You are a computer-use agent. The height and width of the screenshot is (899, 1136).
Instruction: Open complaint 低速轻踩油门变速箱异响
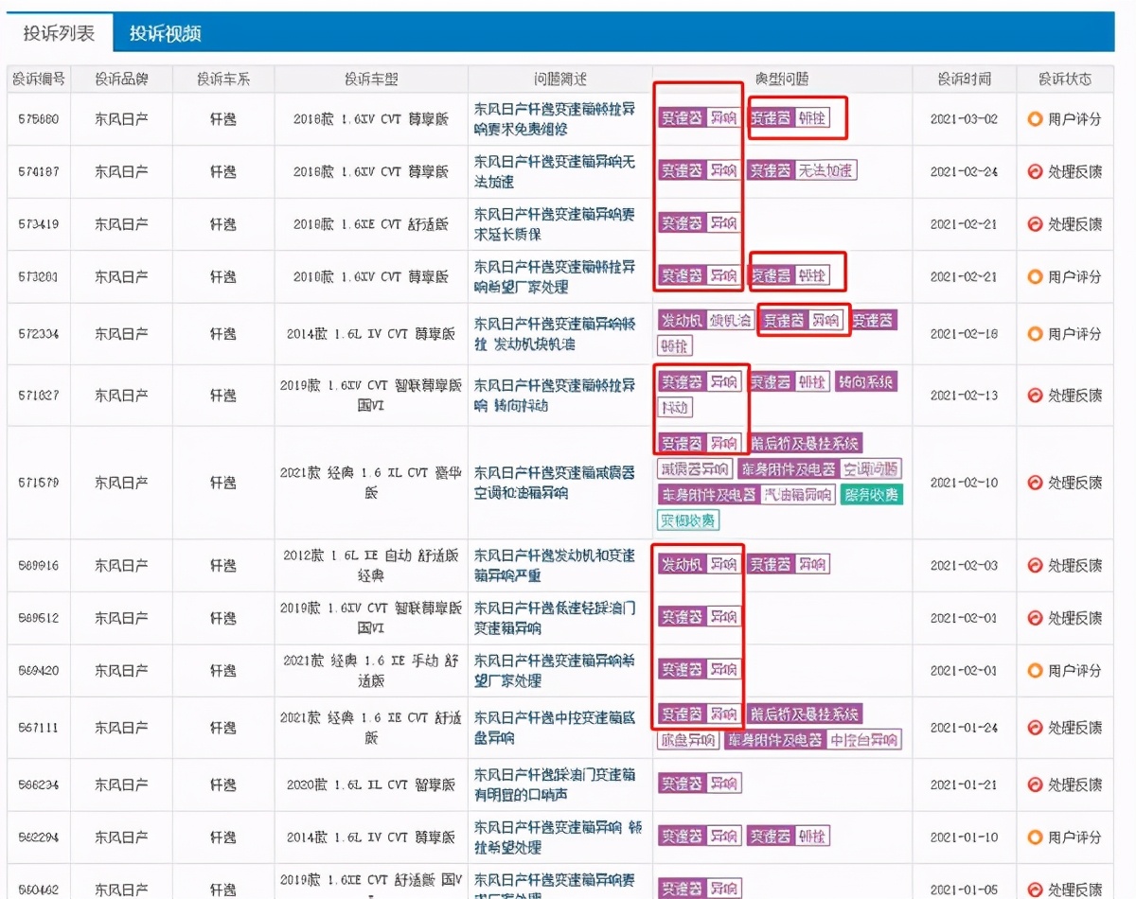[555, 618]
